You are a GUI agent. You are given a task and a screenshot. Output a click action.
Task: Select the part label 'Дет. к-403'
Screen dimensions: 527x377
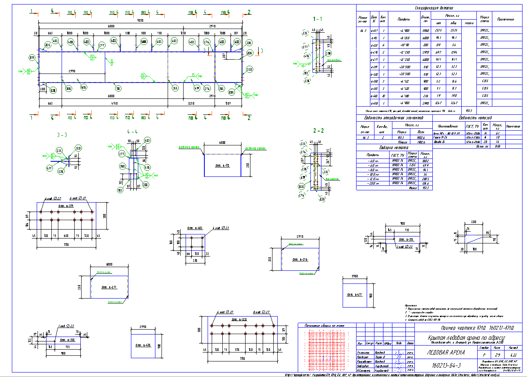tap(195, 227)
